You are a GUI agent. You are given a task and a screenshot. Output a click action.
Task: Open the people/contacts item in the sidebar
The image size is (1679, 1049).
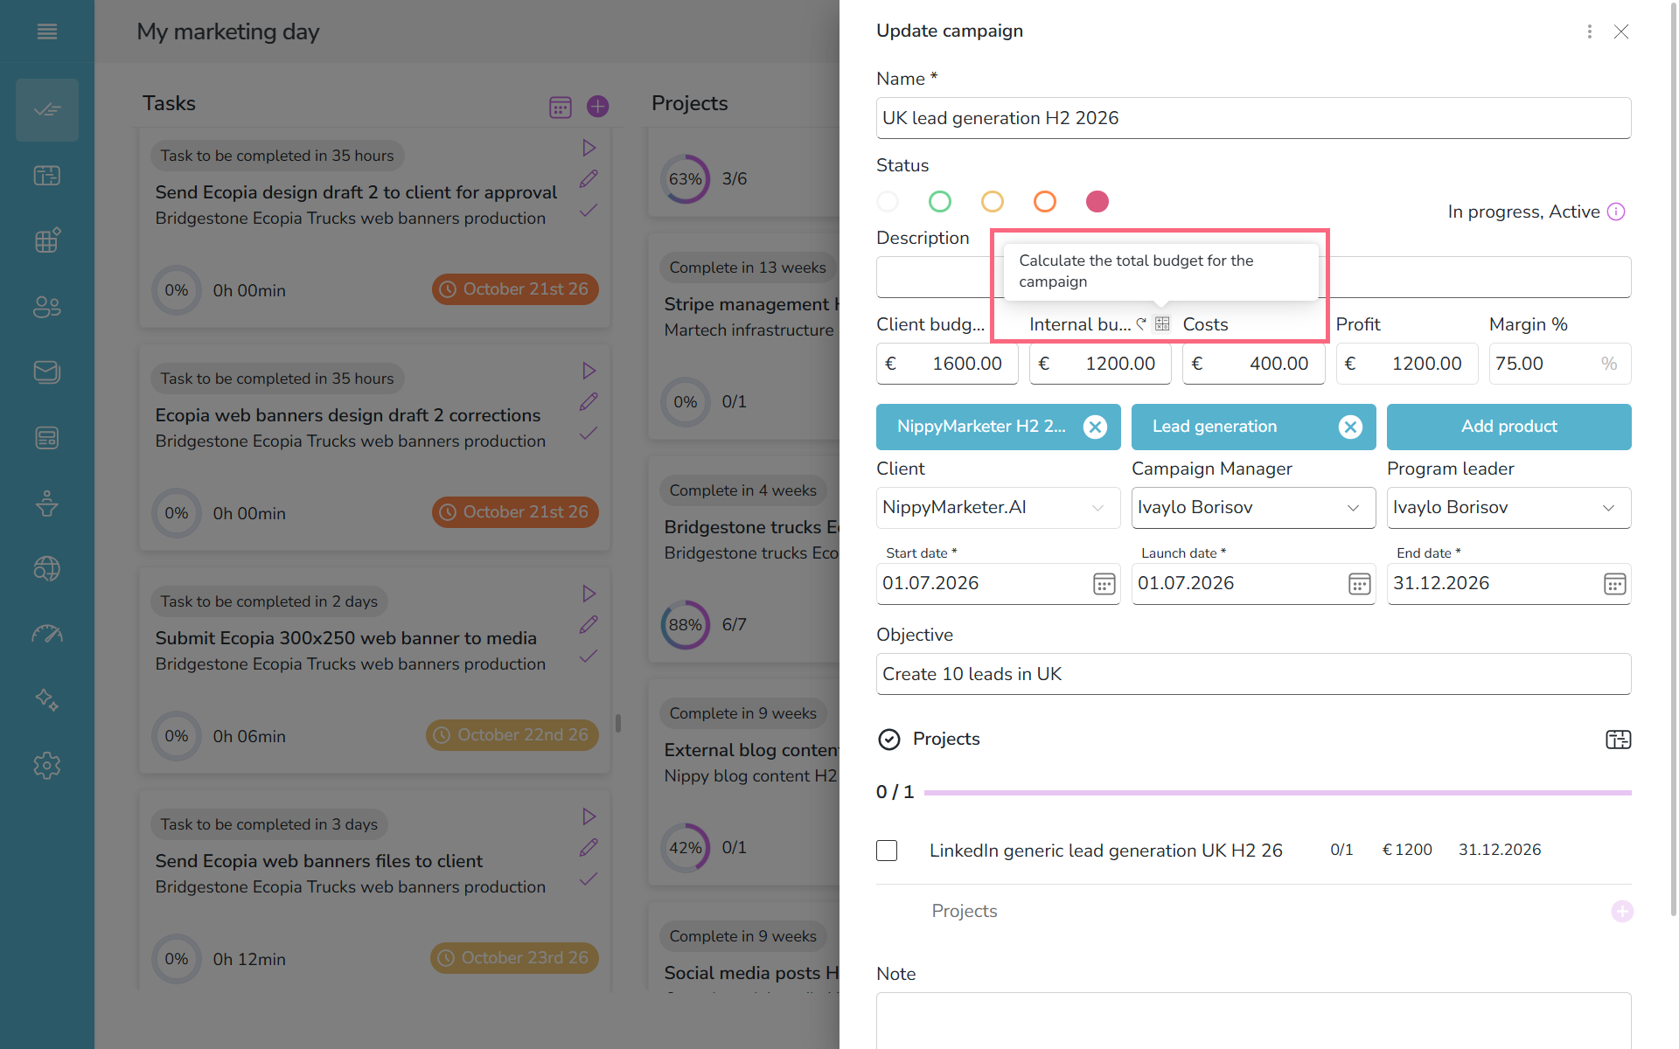click(x=47, y=307)
